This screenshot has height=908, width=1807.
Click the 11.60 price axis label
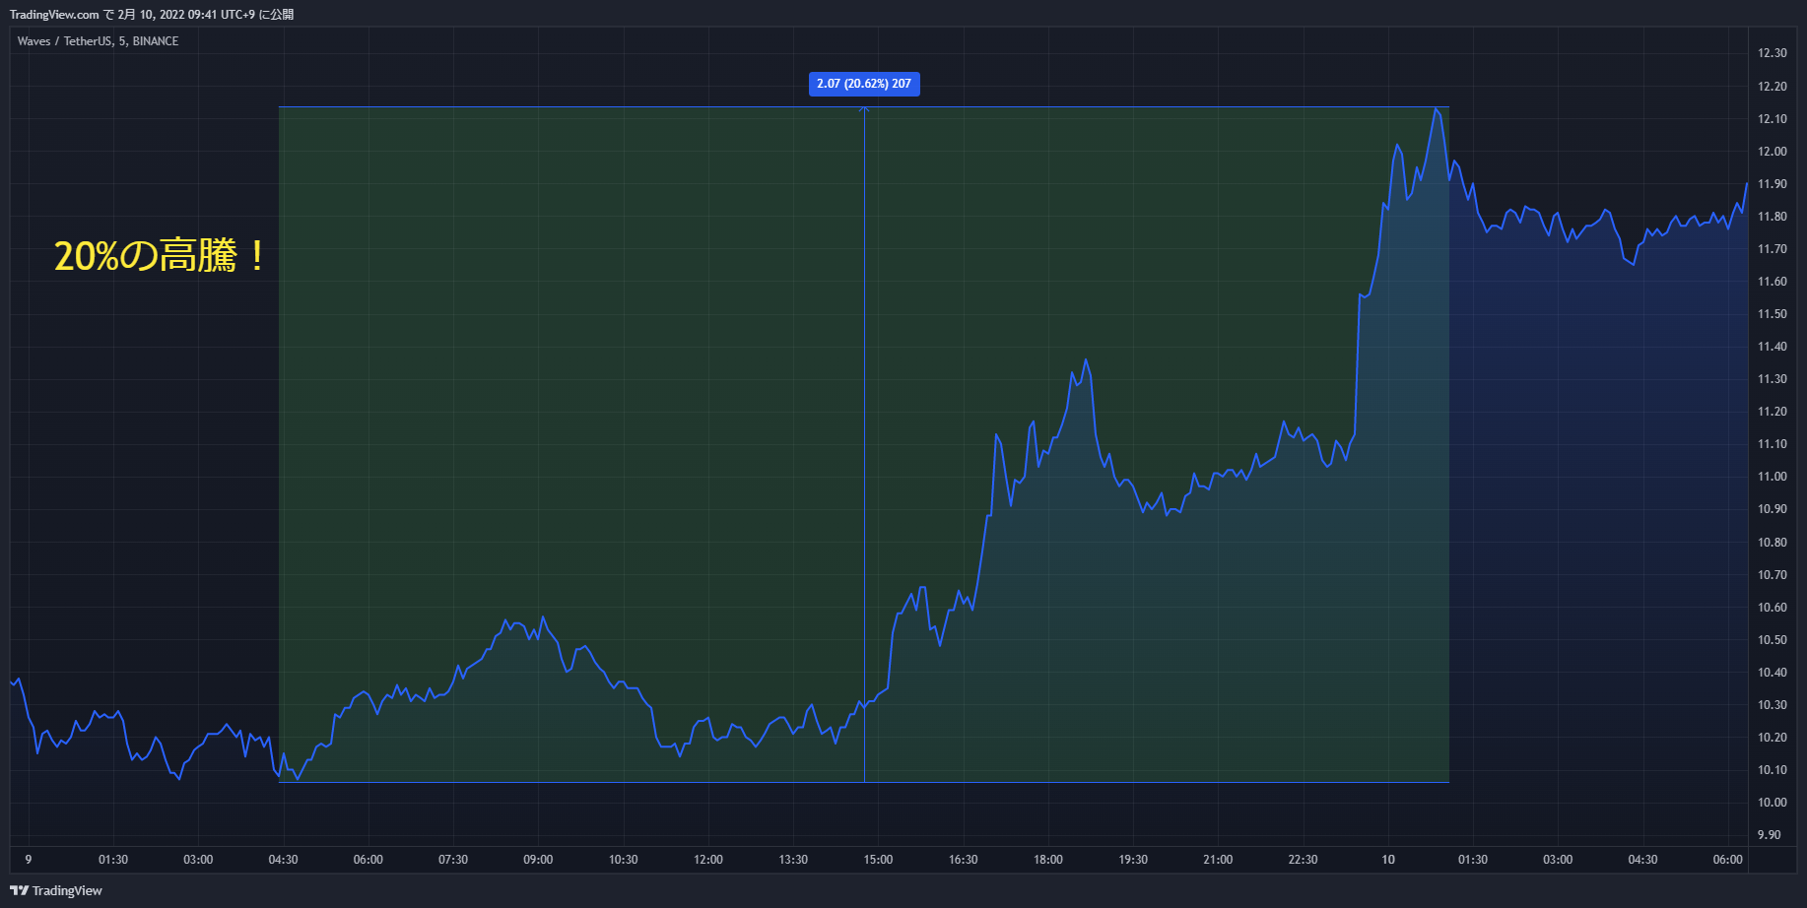1772,282
